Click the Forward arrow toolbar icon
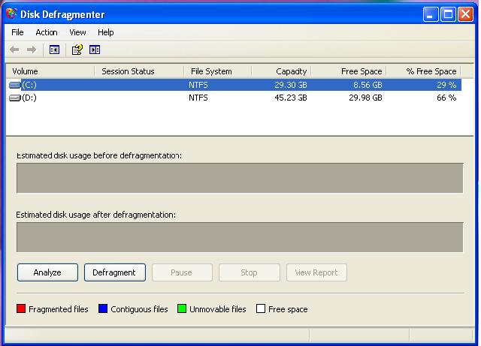Viewport: 481px width, 346px height. coord(32,50)
